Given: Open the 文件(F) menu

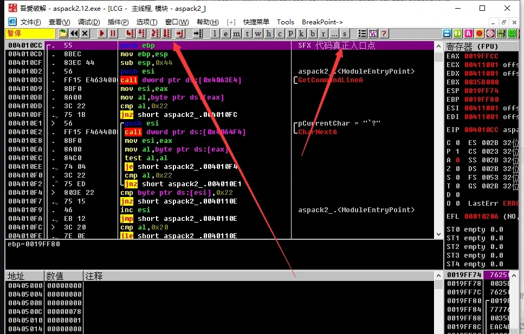Looking at the screenshot, I should (30, 22).
